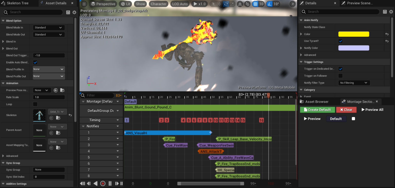The height and width of the screenshot is (188, 395).
Task: Switch to the Skeleton Tree tab
Action: pyautogui.click(x=18, y=3)
